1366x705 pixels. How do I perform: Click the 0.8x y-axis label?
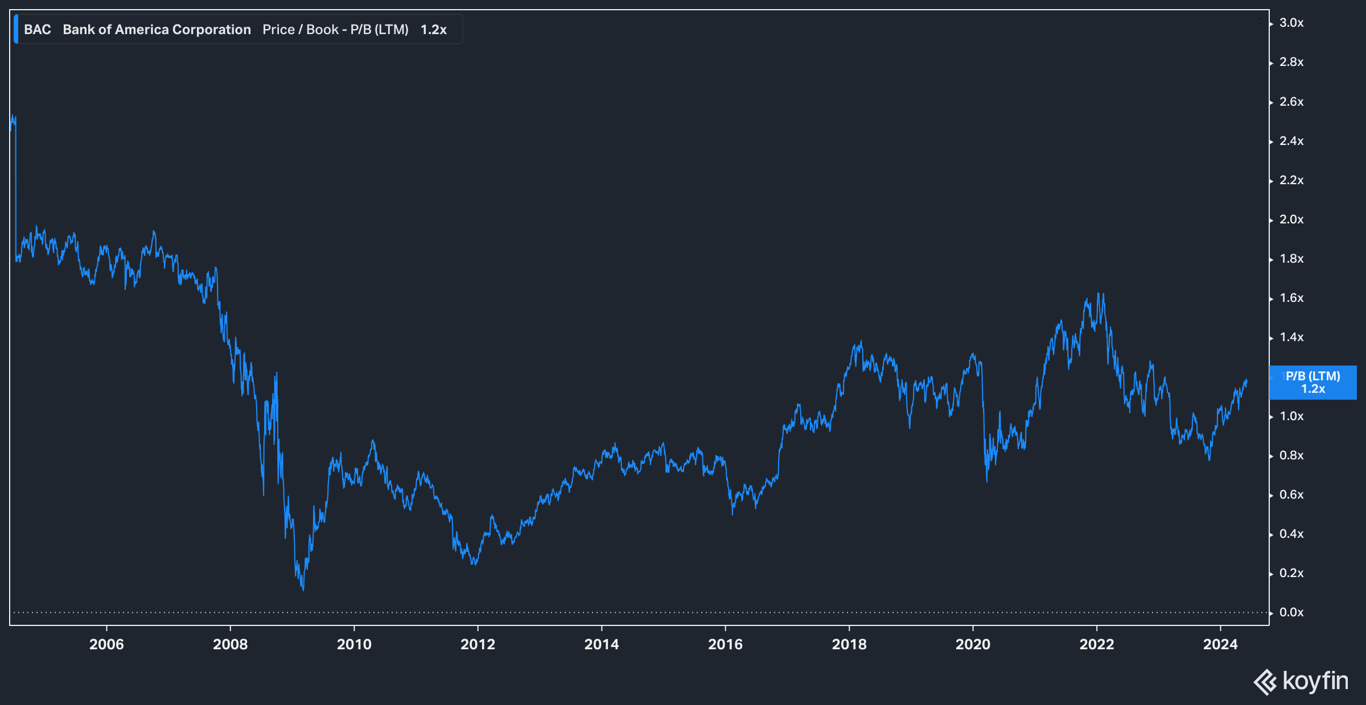(x=1291, y=455)
